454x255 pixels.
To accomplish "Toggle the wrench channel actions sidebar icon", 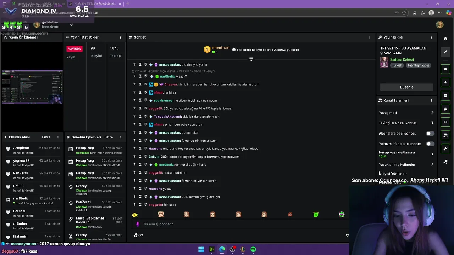I will pyautogui.click(x=445, y=148).
